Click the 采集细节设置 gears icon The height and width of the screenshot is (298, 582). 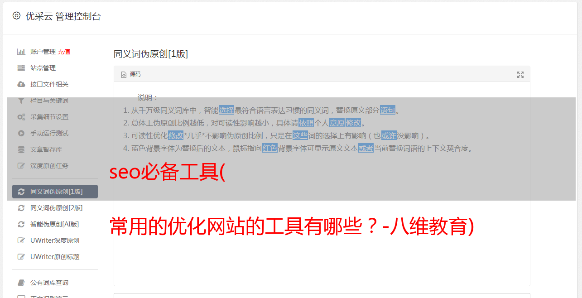[21, 117]
